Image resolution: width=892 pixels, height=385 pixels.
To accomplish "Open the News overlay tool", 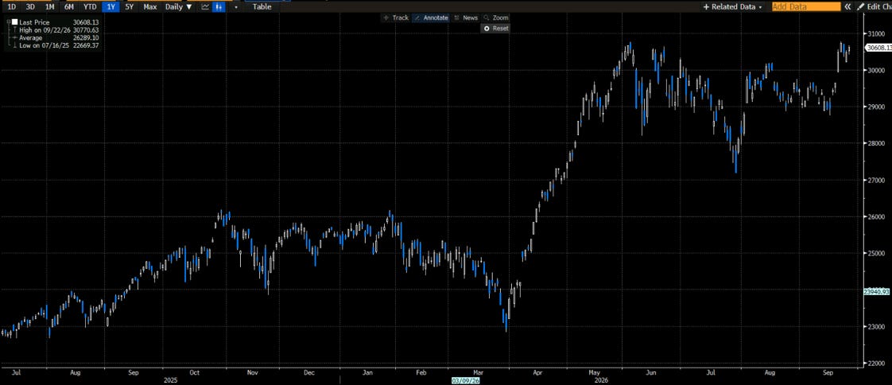I will 466,17.
